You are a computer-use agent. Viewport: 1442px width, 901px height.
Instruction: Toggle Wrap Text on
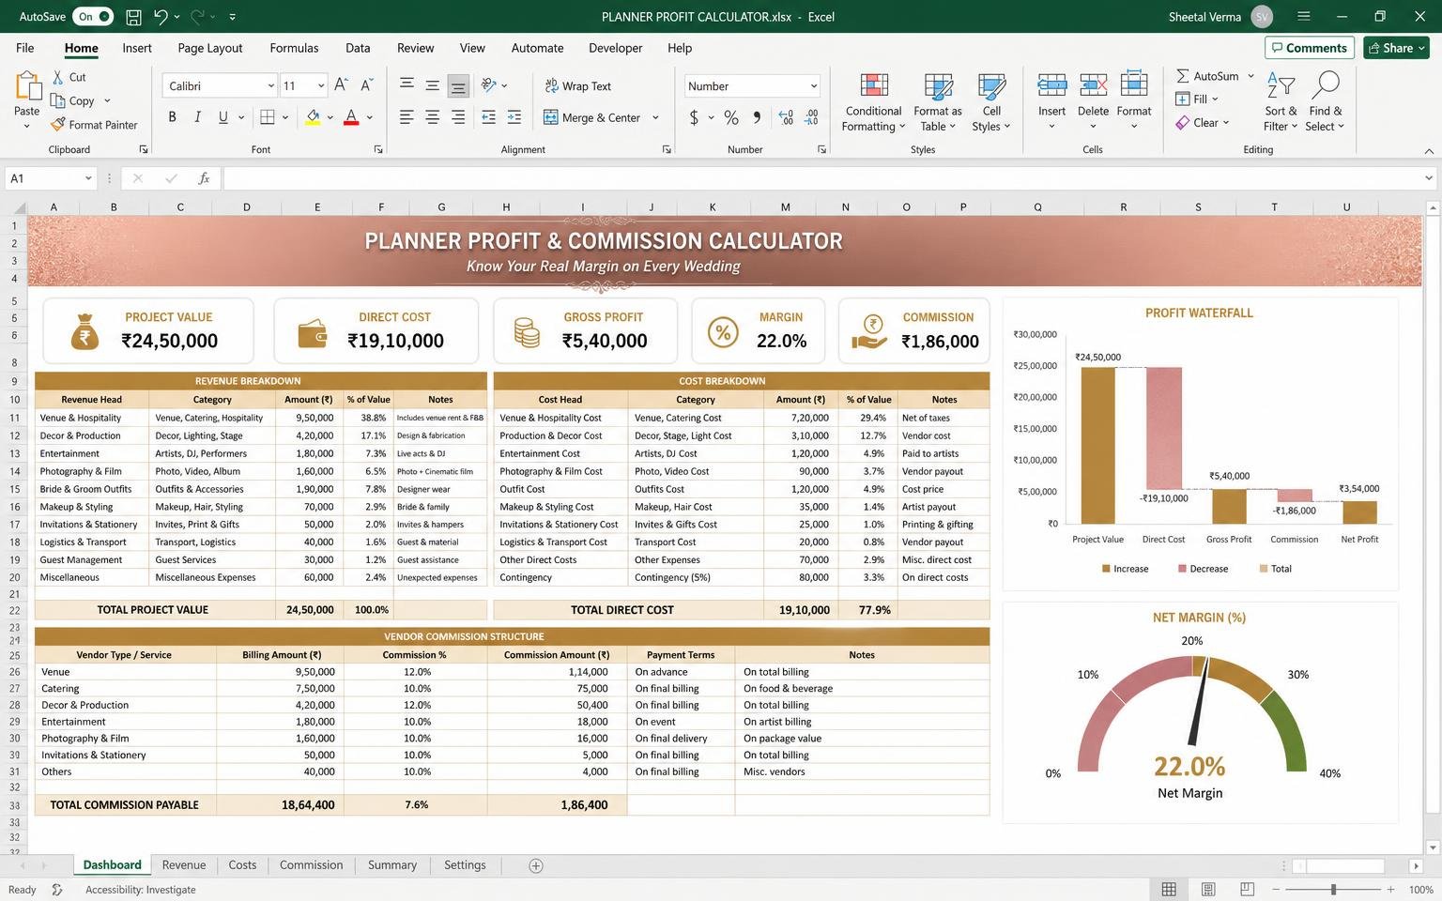tap(577, 85)
